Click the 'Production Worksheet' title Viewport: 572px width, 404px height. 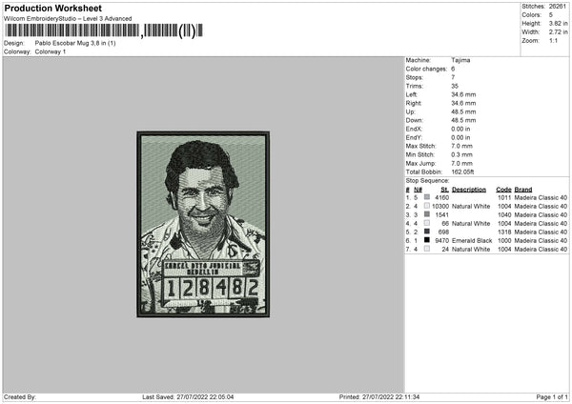click(52, 8)
